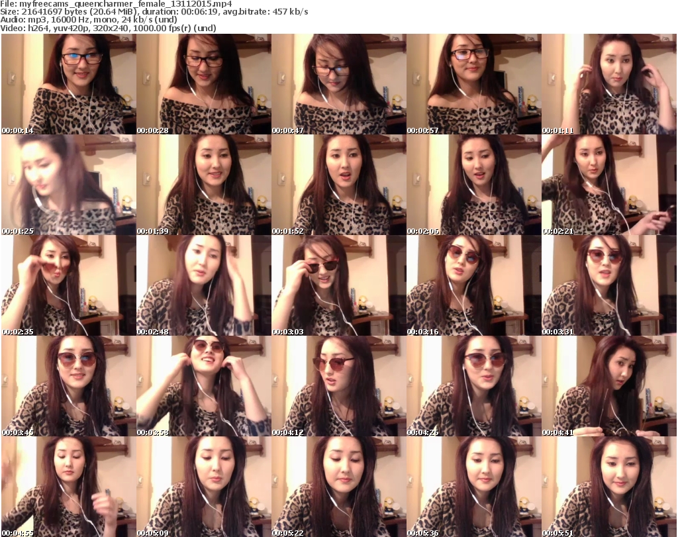678x537 pixels.
Task: Select the thumbnail stamped 00:00:14
Action: (x=69, y=84)
